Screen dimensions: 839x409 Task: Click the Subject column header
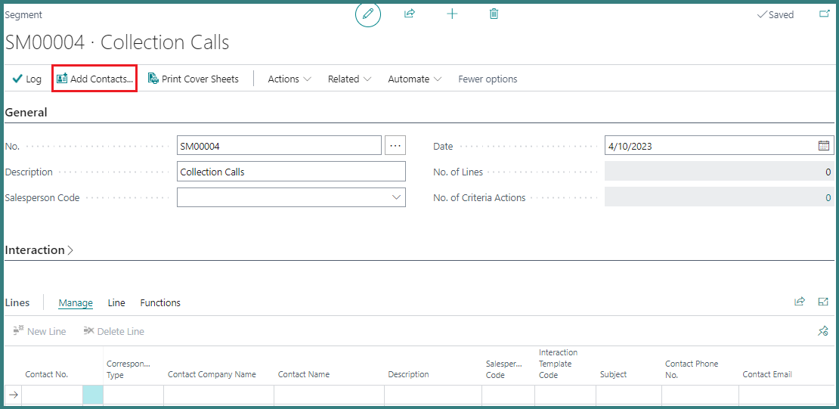pyautogui.click(x=613, y=374)
